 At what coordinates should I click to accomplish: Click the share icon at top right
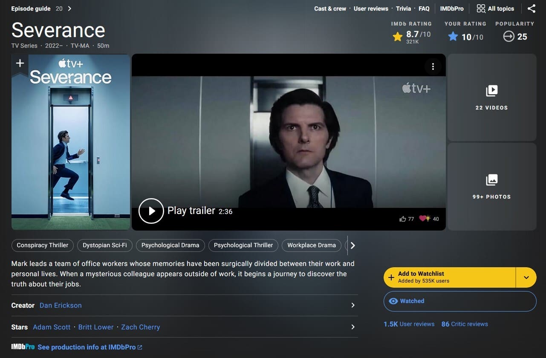[532, 9]
